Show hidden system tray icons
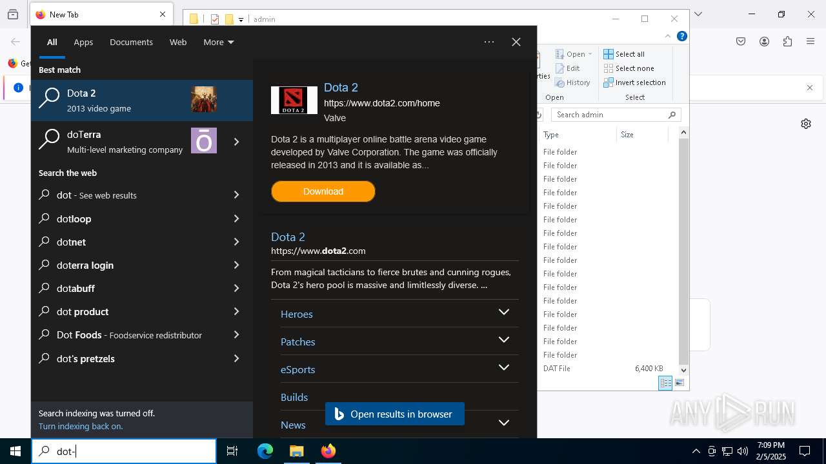 coord(696,451)
